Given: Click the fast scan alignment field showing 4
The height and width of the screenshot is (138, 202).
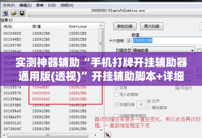Looking at the screenshot, I should pos(141,104).
